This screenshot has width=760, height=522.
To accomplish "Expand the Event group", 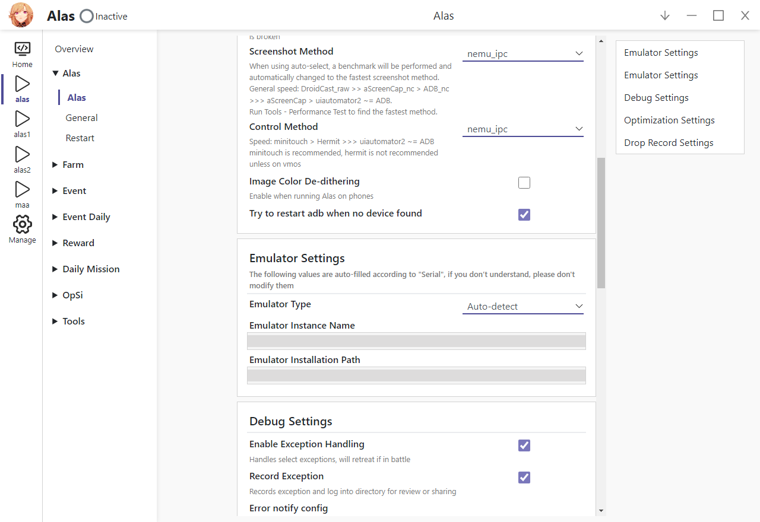I will pyautogui.click(x=55, y=191).
